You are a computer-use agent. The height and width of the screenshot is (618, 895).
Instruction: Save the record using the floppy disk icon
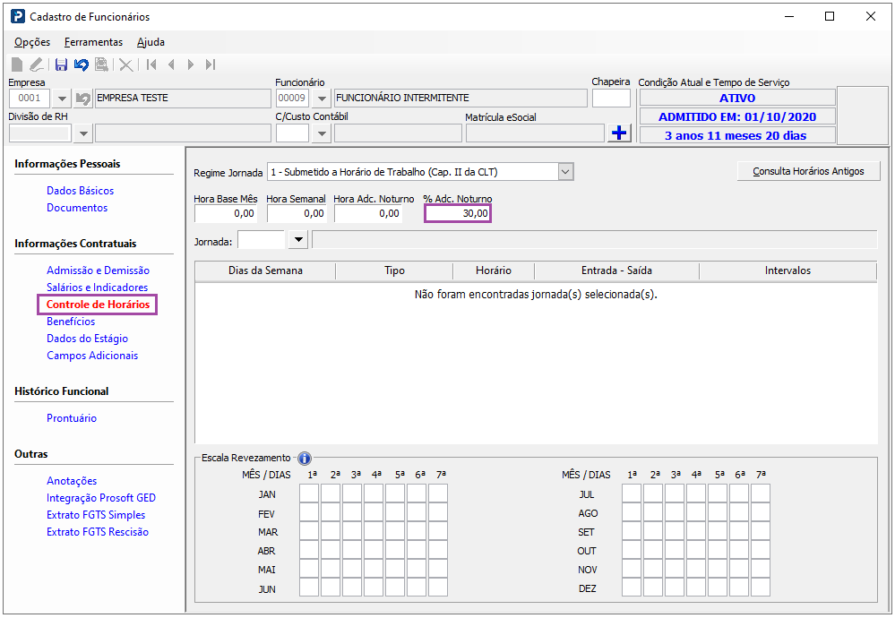[x=61, y=64]
